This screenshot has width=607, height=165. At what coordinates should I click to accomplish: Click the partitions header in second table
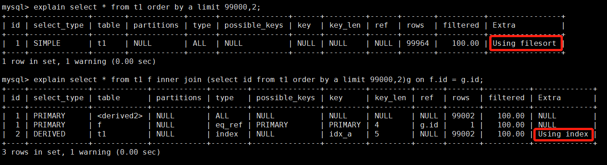pyautogui.click(x=179, y=98)
